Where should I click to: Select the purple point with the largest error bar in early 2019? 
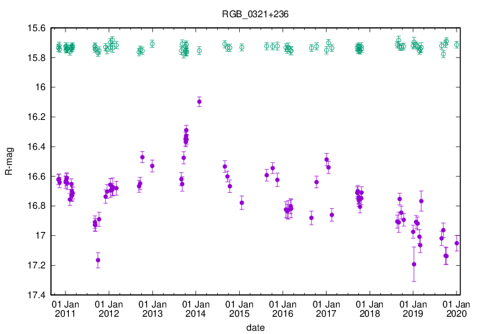(414, 264)
